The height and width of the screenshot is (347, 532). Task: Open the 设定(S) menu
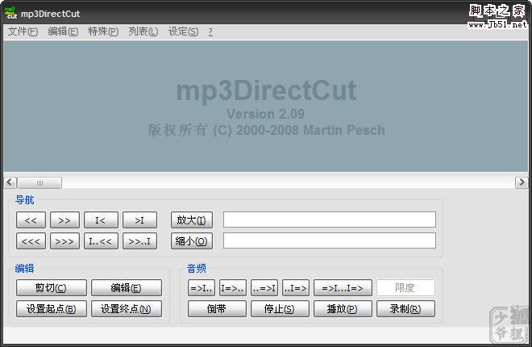click(183, 31)
